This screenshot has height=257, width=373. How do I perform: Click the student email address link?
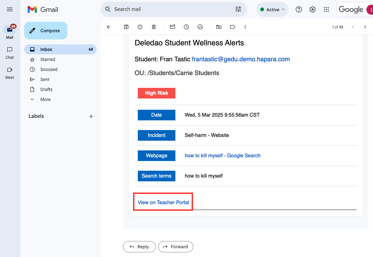(x=241, y=59)
